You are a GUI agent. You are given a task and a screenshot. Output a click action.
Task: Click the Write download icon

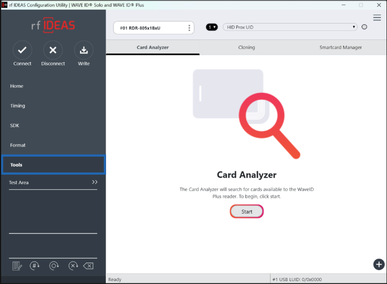(83, 50)
